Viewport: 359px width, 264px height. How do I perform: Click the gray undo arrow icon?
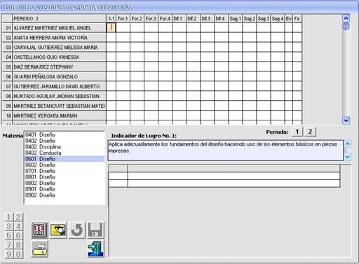click(77, 230)
